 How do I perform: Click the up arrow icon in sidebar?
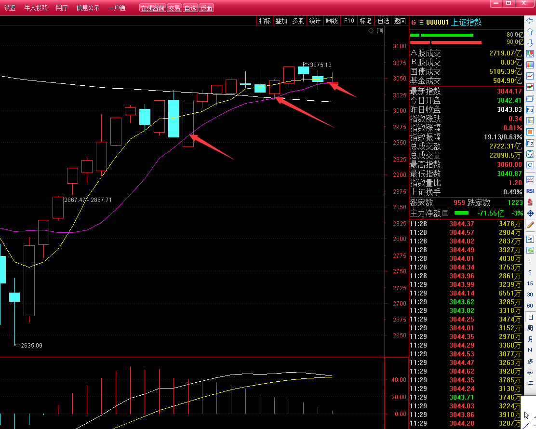tap(530, 32)
